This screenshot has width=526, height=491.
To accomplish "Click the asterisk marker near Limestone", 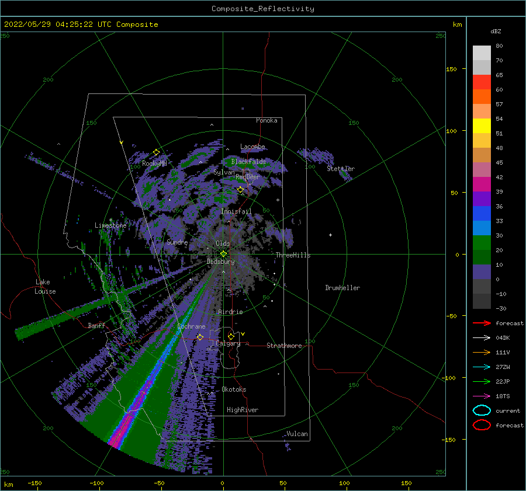I will pos(110,220).
